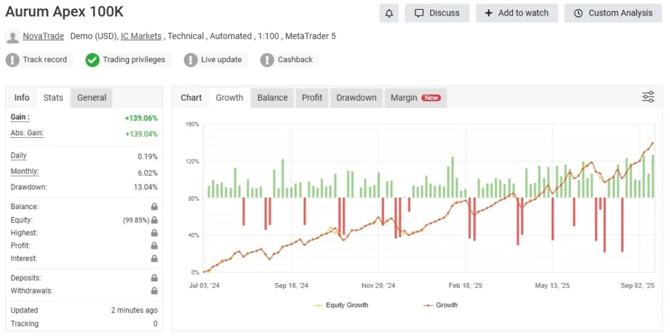Open the IC Markets broker link
670x336 pixels.
pyautogui.click(x=141, y=37)
